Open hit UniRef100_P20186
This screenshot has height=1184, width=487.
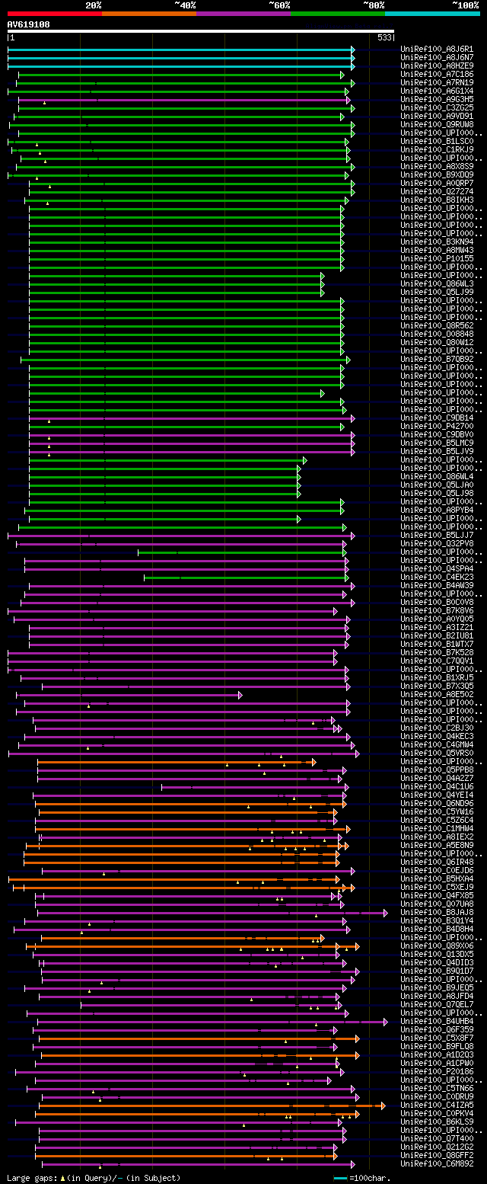pyautogui.click(x=437, y=1072)
